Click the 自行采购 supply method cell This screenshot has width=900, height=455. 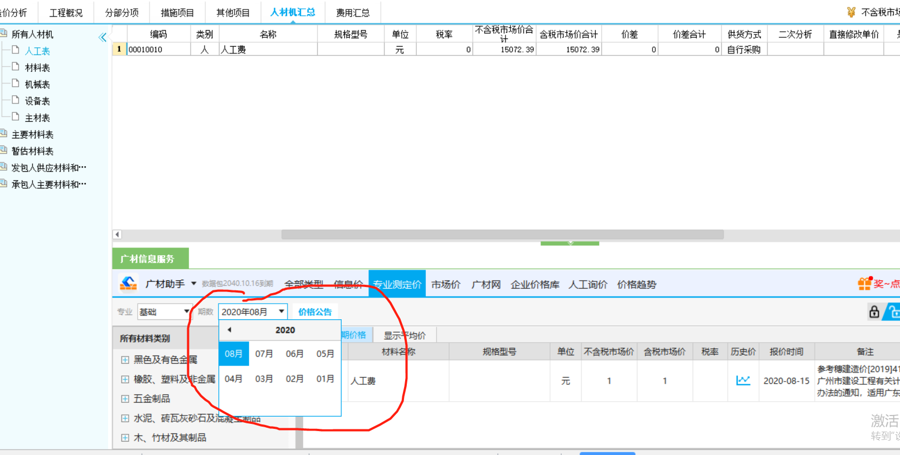(x=744, y=49)
